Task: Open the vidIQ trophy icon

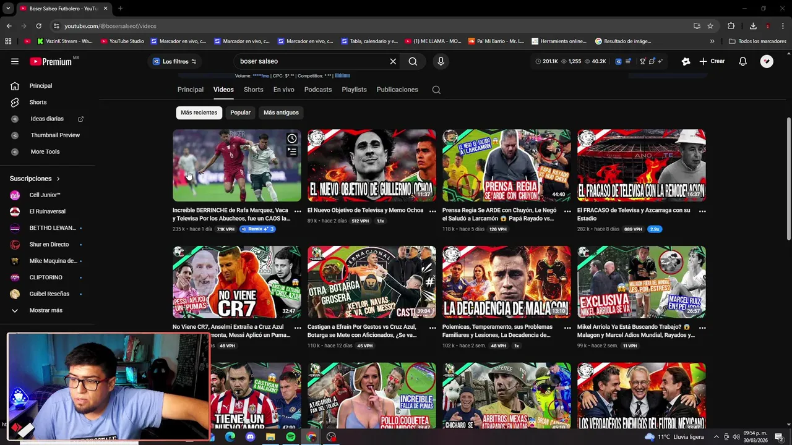Action: pyautogui.click(x=642, y=61)
